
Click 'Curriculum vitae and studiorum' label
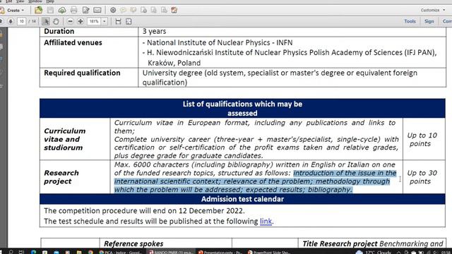64,140
